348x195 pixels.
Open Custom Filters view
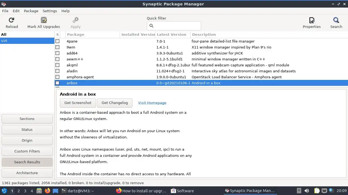point(27,151)
